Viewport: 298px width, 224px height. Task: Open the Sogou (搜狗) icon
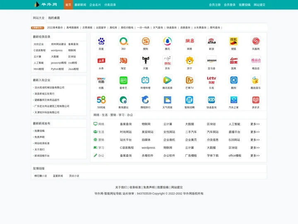pyautogui.click(x=145, y=41)
